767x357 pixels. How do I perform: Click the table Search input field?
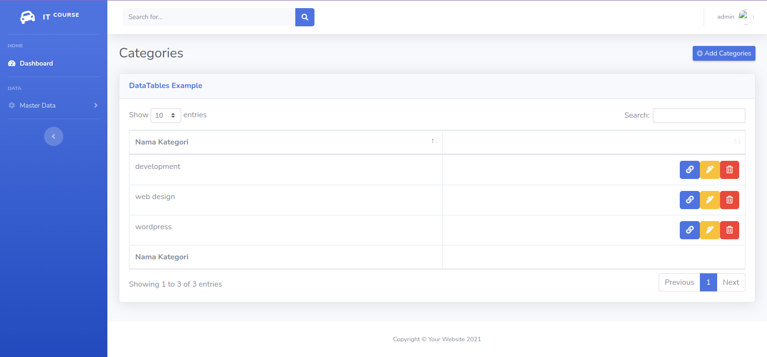click(x=698, y=115)
